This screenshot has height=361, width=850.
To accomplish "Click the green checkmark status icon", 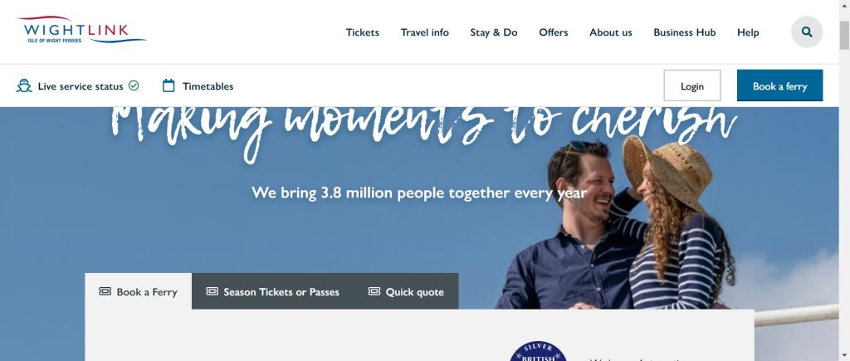I will pos(134,85).
